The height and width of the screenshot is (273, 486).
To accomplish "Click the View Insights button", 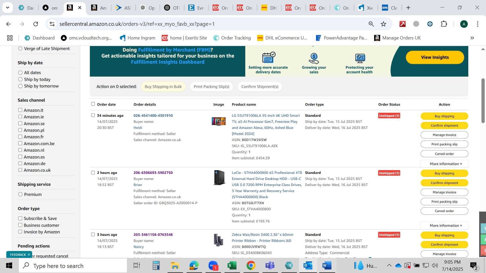I will (435, 57).
